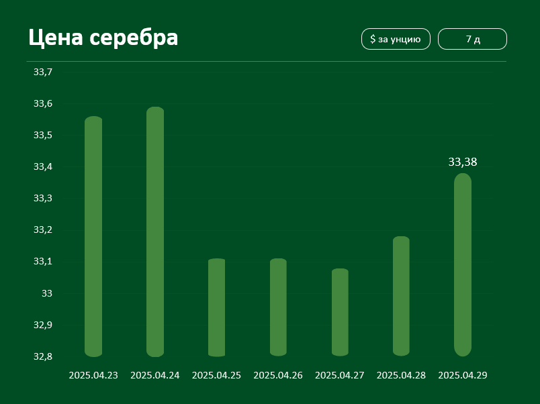The width and height of the screenshot is (540, 404).
Task: Select the bar for 2025.04.28
Action: click(x=401, y=296)
